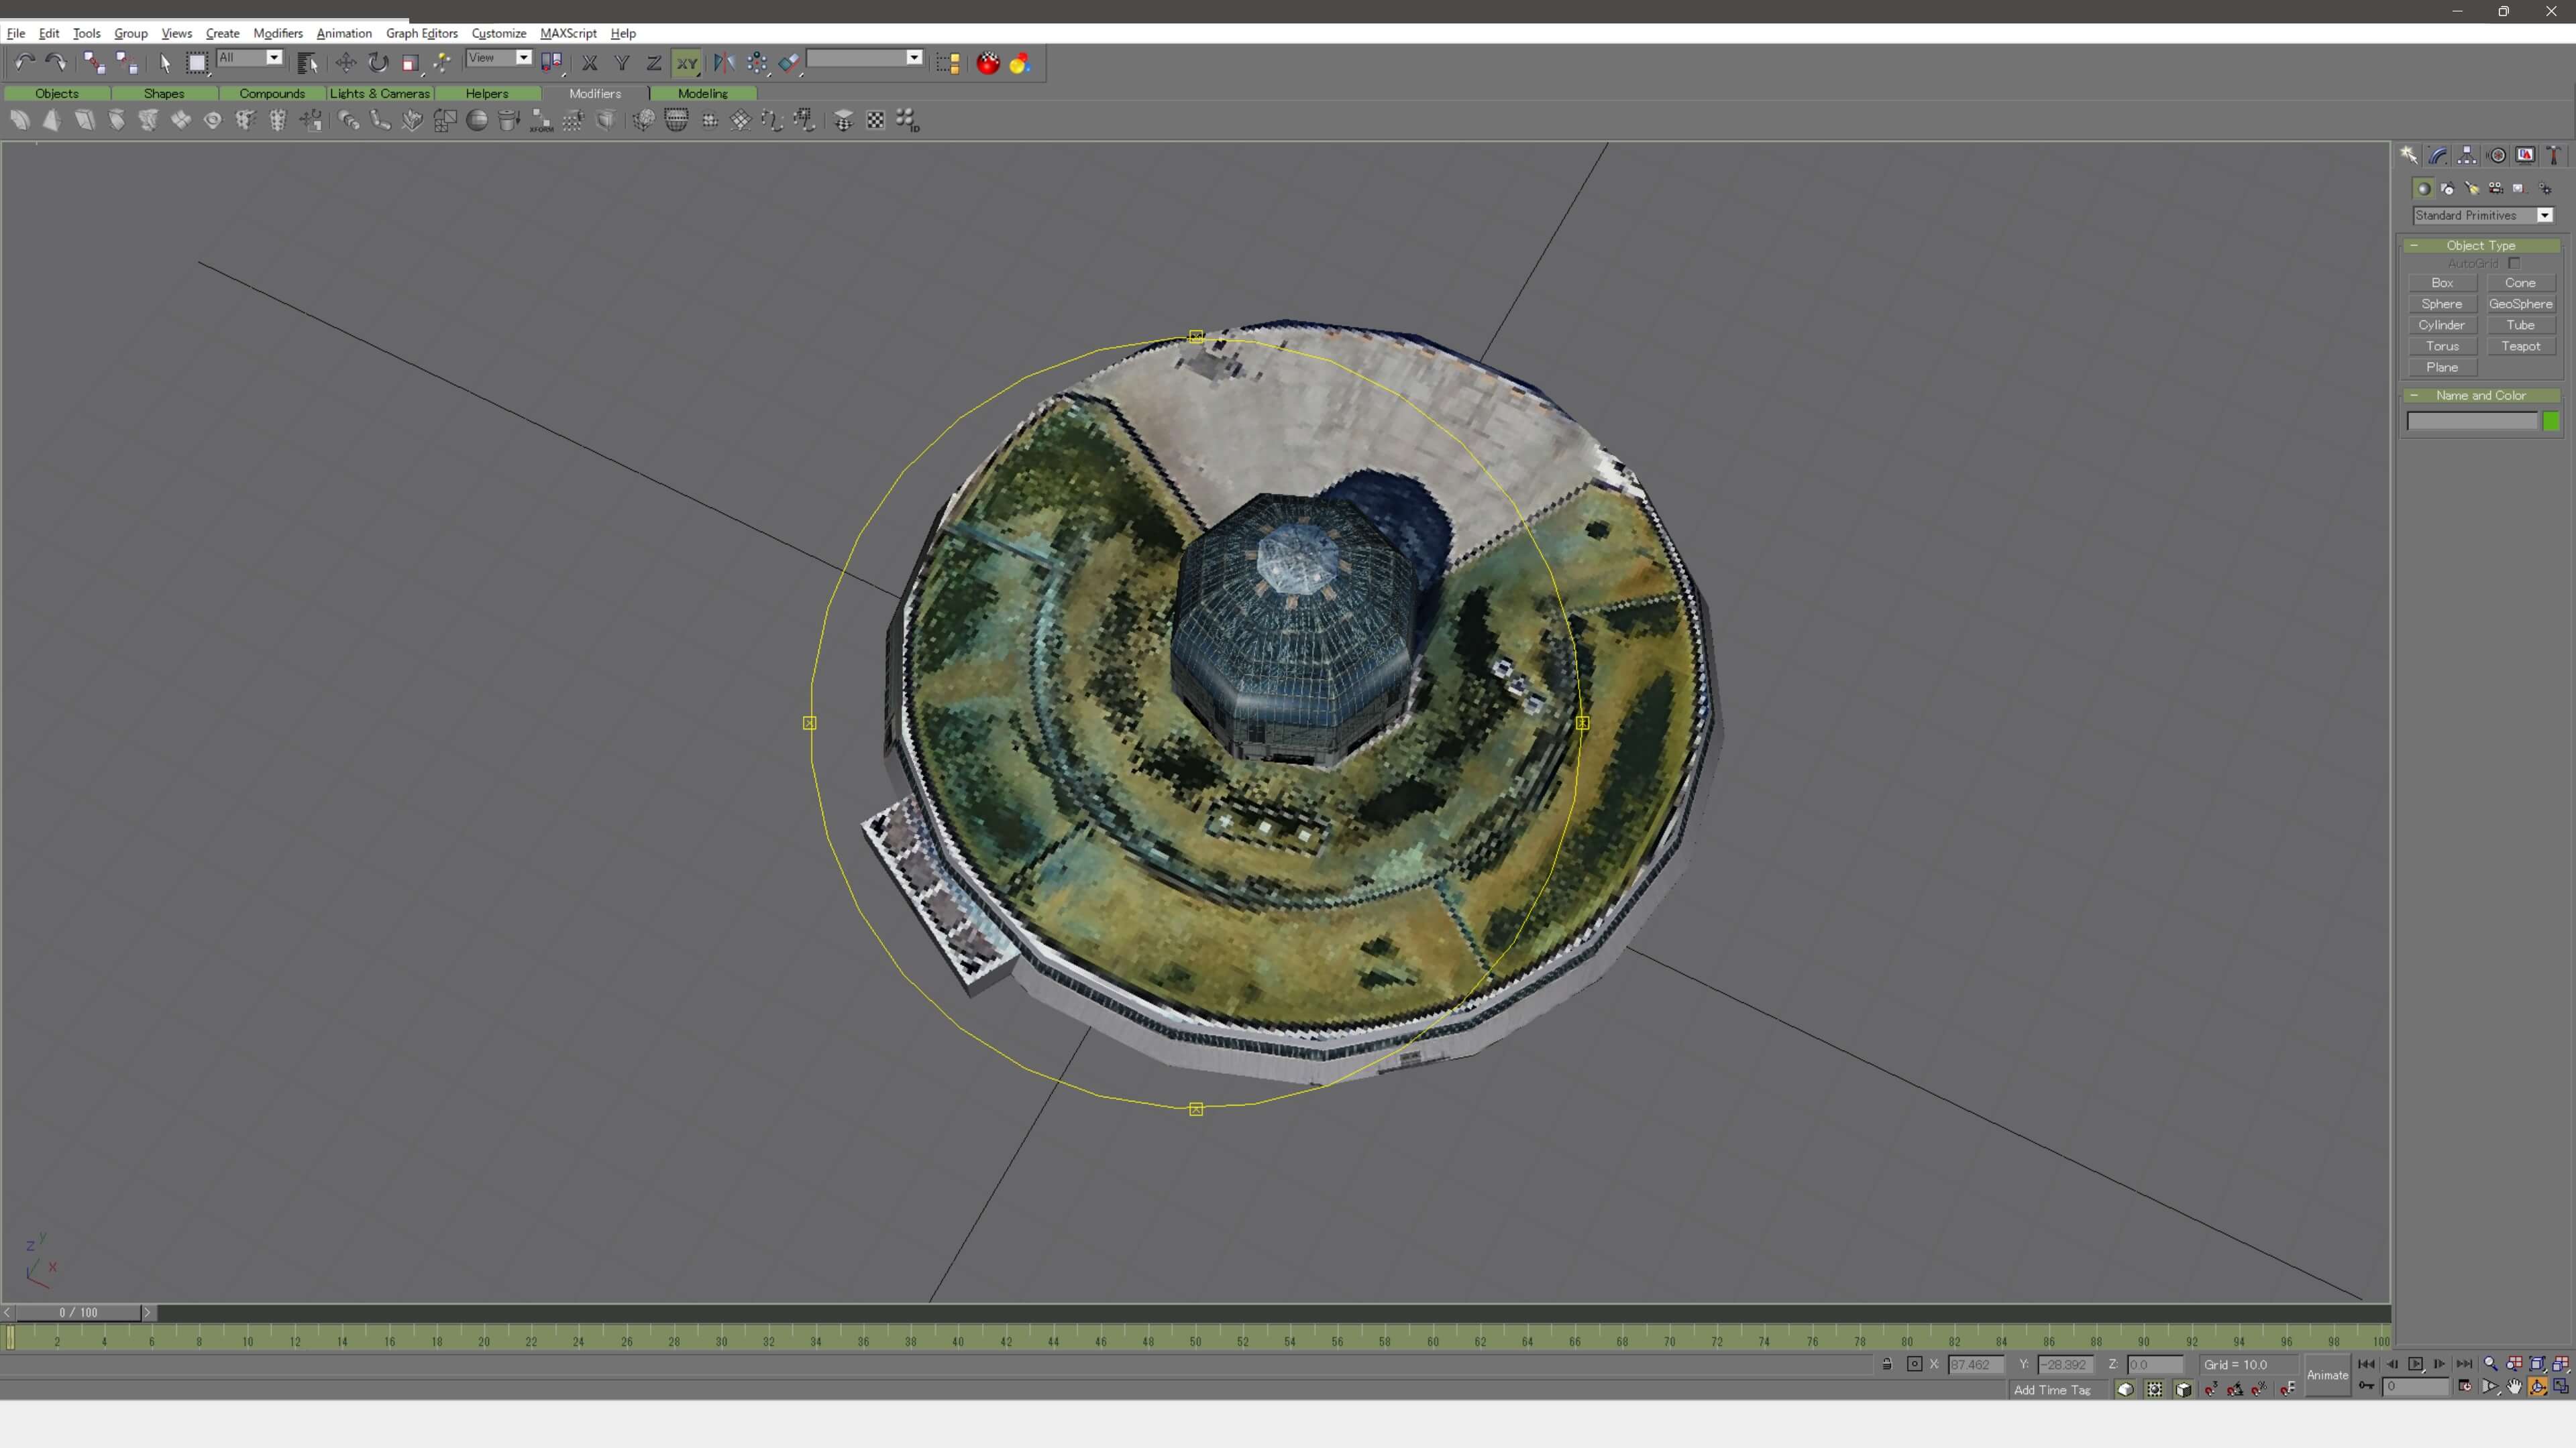This screenshot has height=1448, width=2576.
Task: Open the Hierarchy command panel tab
Action: [x=2467, y=155]
